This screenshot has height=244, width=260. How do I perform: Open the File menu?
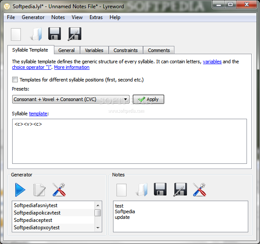pyautogui.click(x=11, y=17)
